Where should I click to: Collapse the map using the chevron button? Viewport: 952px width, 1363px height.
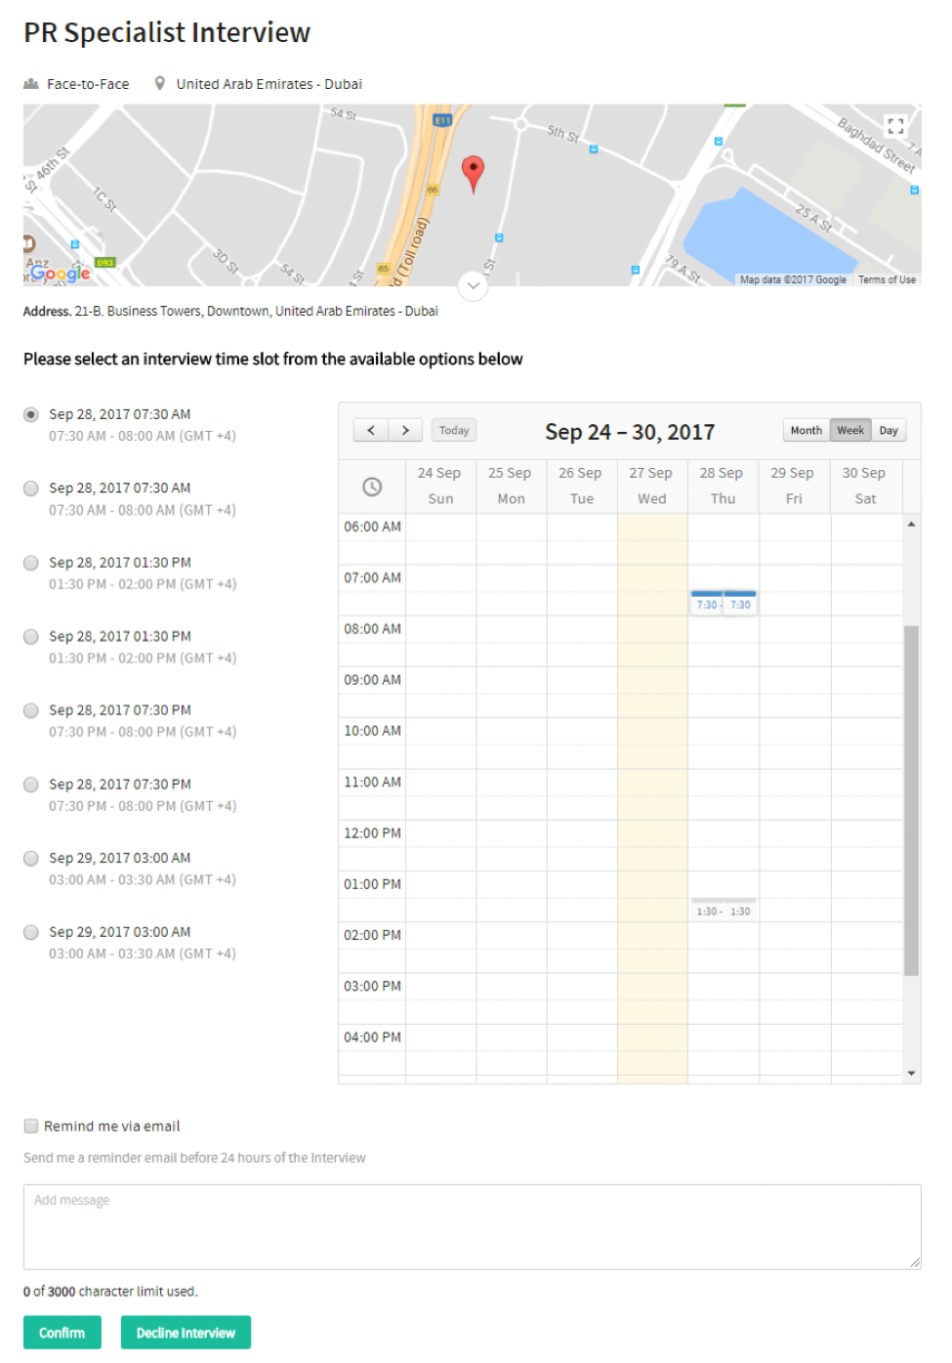473,286
